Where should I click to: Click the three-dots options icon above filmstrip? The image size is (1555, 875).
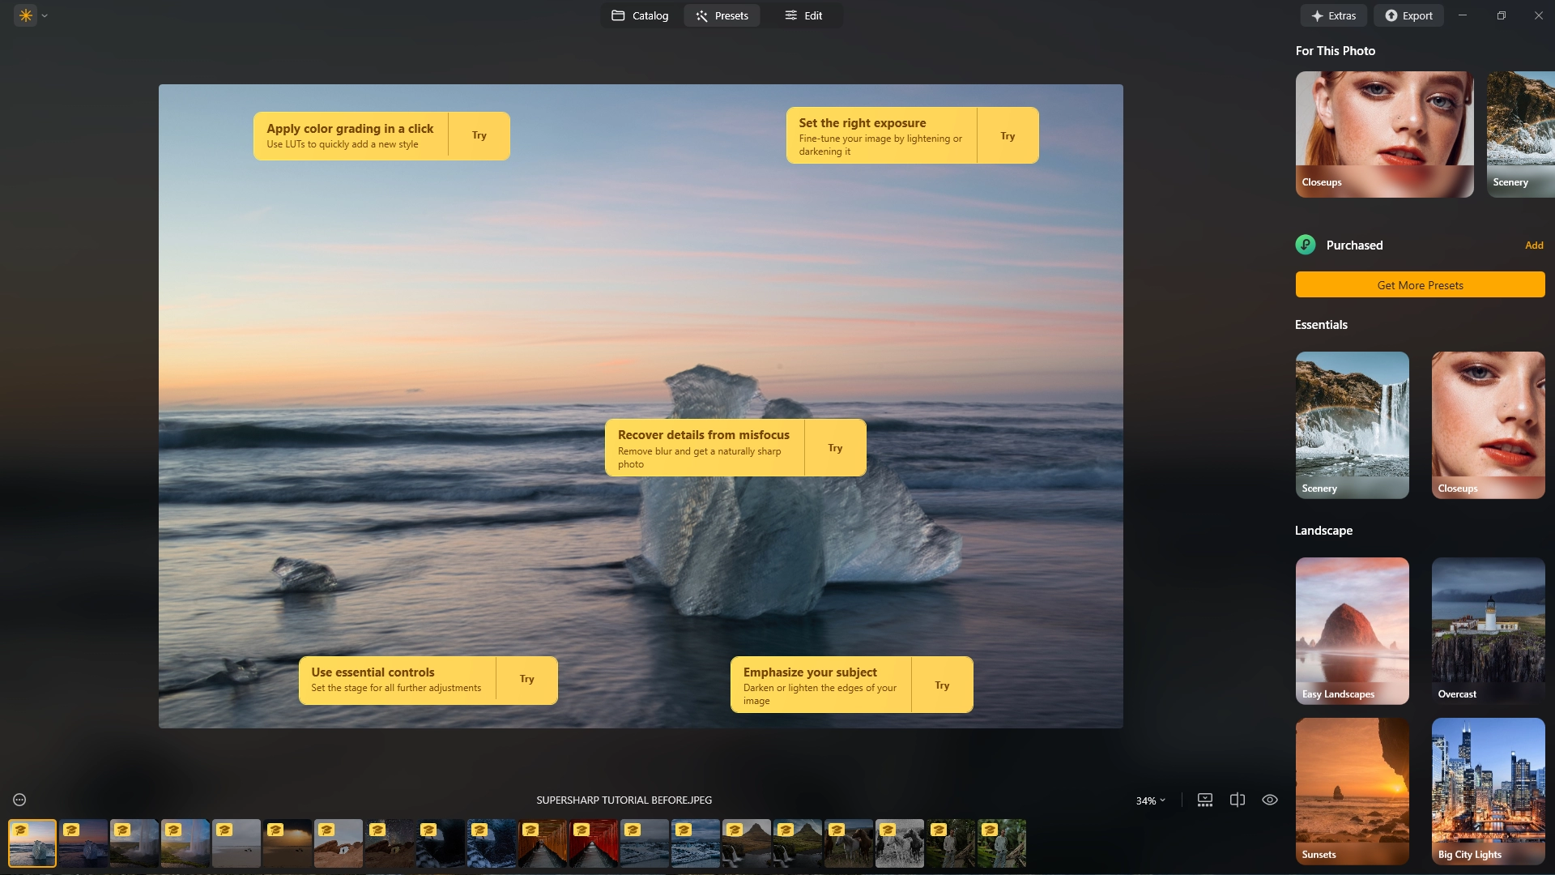coord(19,800)
